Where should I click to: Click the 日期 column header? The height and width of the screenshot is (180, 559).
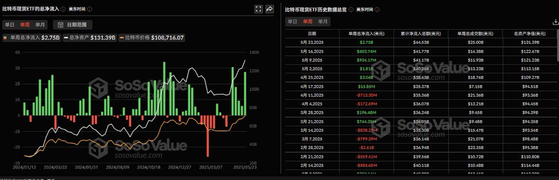pyautogui.click(x=312, y=33)
